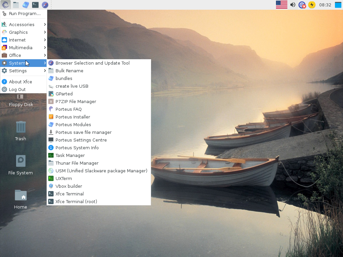Click the US flag keyboard layout indicator

pos(281,5)
